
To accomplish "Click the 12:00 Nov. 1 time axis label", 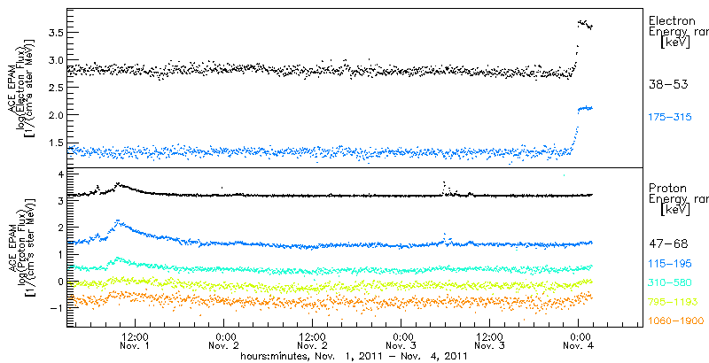I will [x=136, y=341].
